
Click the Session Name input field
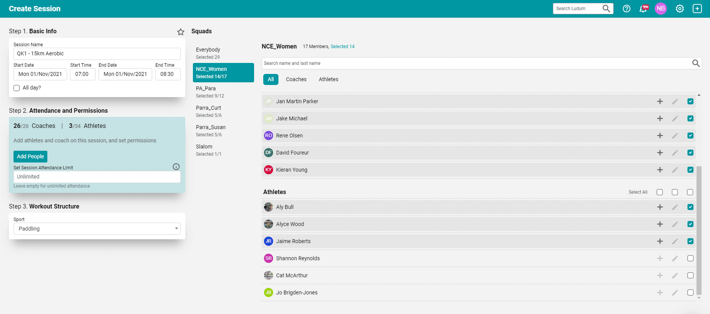(97, 54)
